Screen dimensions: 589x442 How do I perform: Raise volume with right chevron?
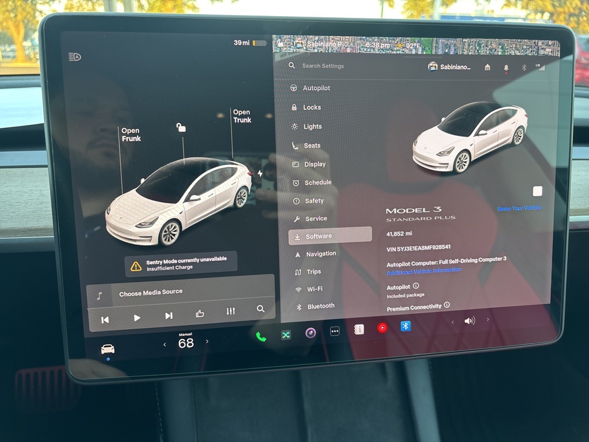point(488,319)
